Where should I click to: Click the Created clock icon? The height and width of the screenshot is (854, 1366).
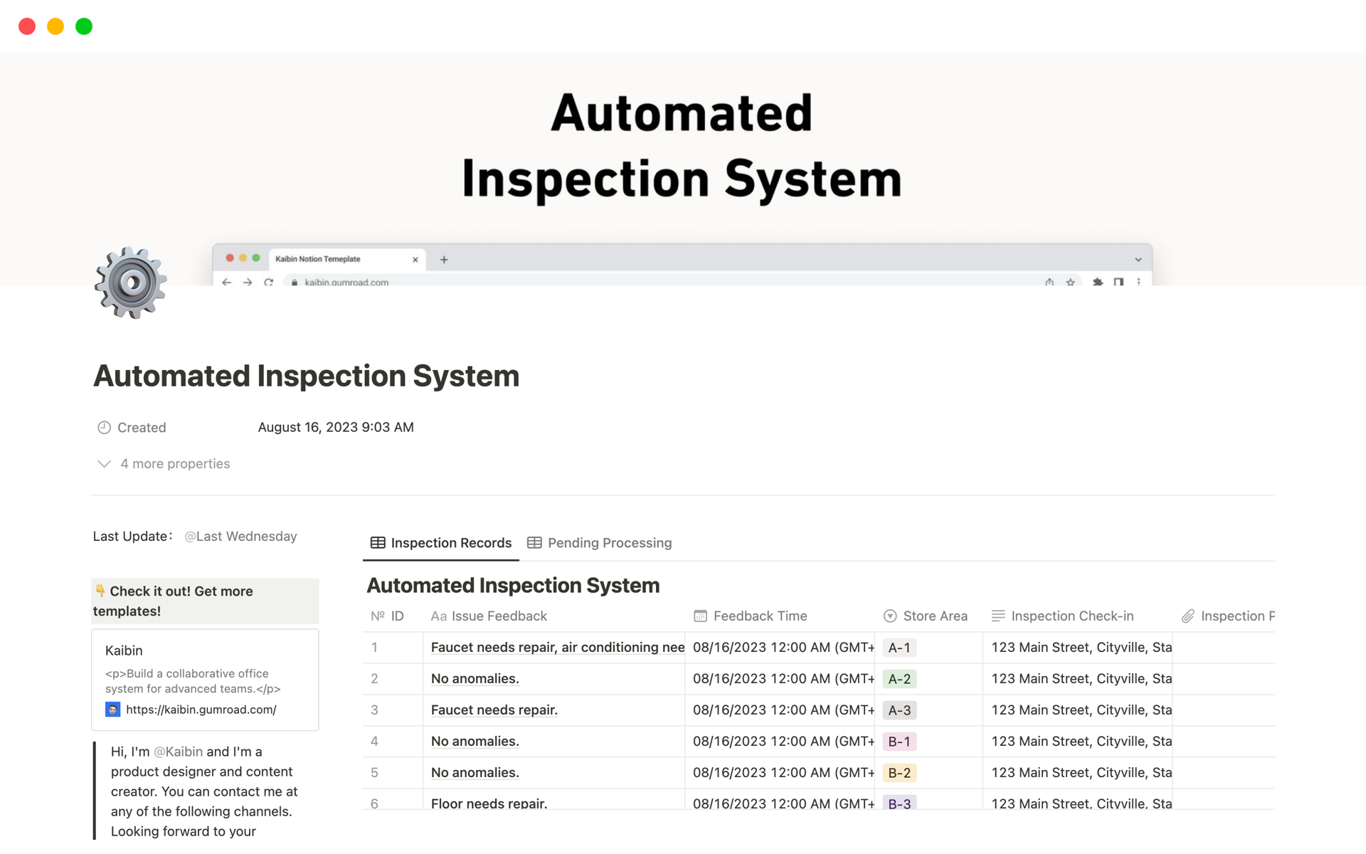point(104,428)
